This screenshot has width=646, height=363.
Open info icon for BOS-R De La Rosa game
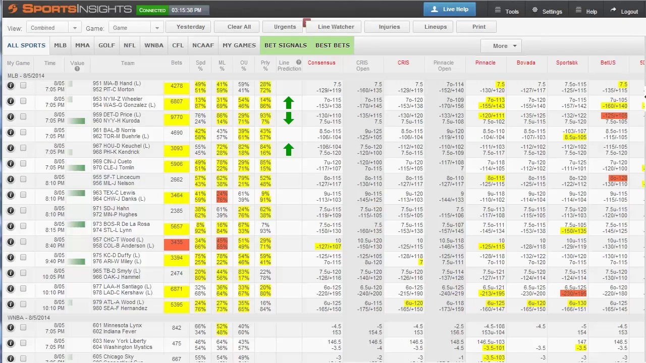(10, 226)
